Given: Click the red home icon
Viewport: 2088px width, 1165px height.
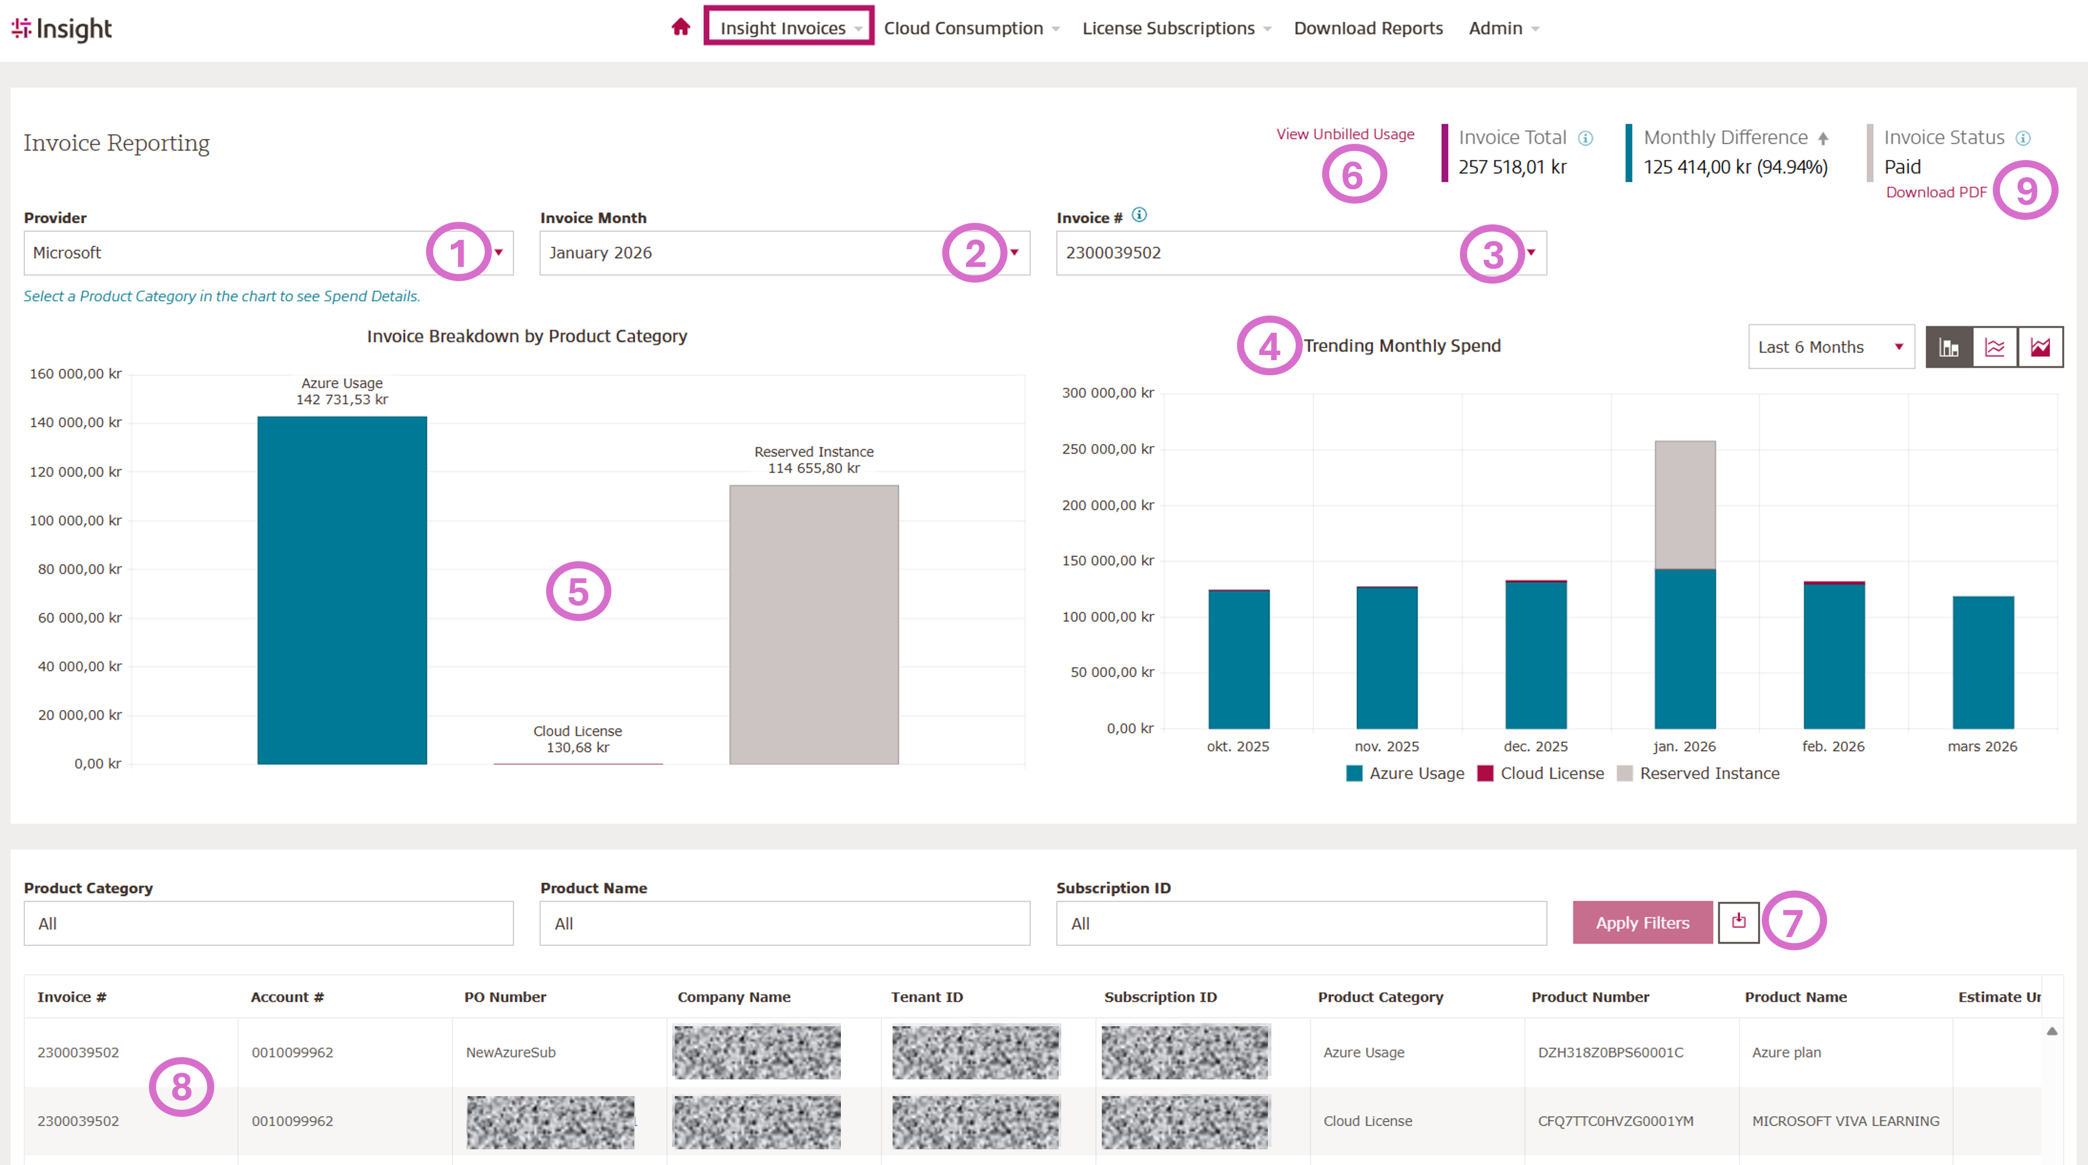Looking at the screenshot, I should pyautogui.click(x=680, y=27).
